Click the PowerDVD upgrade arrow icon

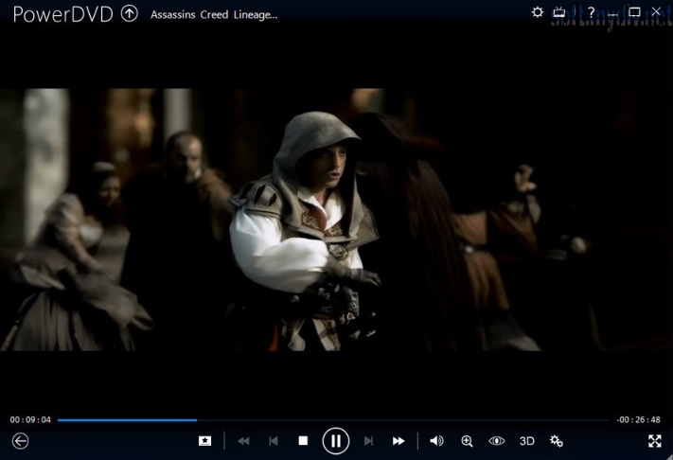pos(130,13)
